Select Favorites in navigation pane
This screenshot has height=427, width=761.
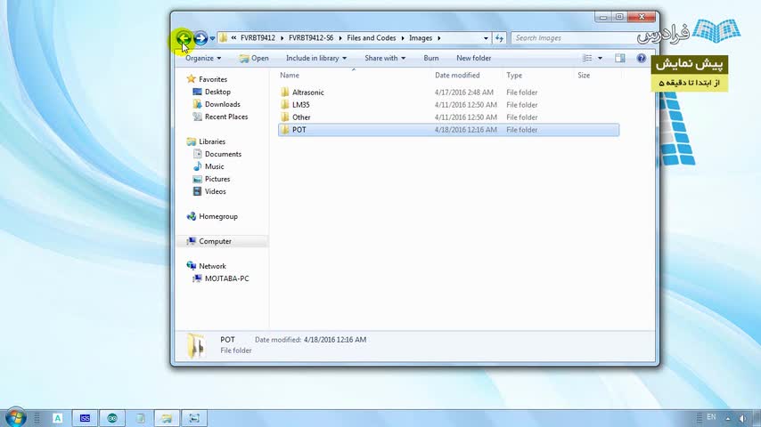tap(213, 79)
